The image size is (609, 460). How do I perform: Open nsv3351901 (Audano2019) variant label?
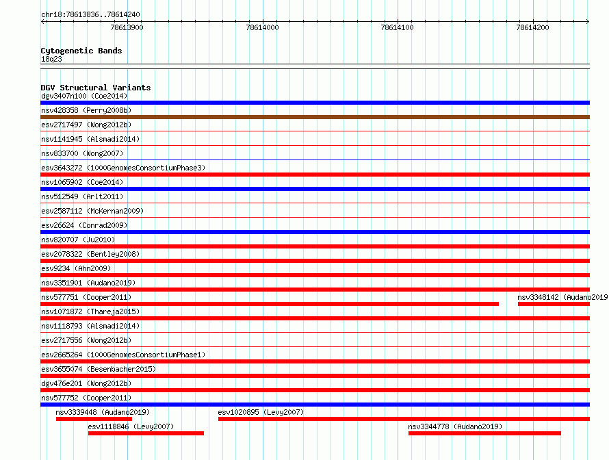88,283
